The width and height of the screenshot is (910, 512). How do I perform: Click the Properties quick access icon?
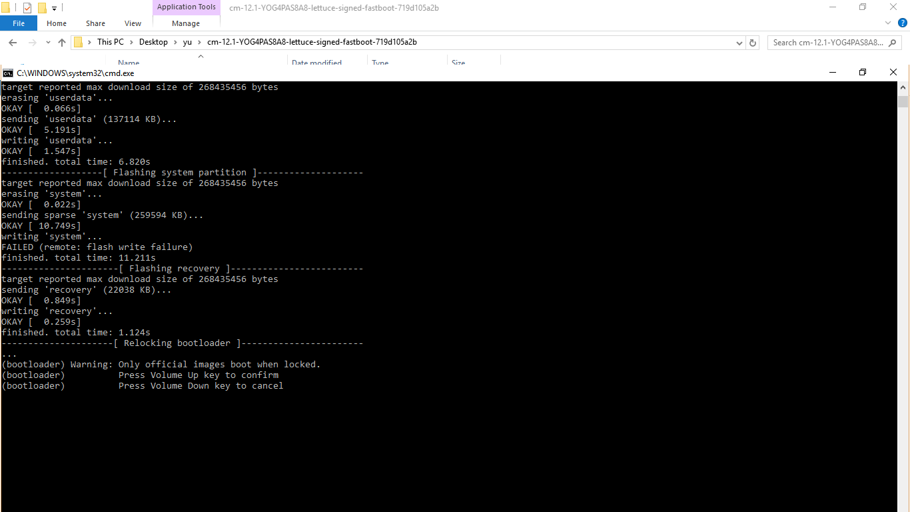[x=27, y=8]
